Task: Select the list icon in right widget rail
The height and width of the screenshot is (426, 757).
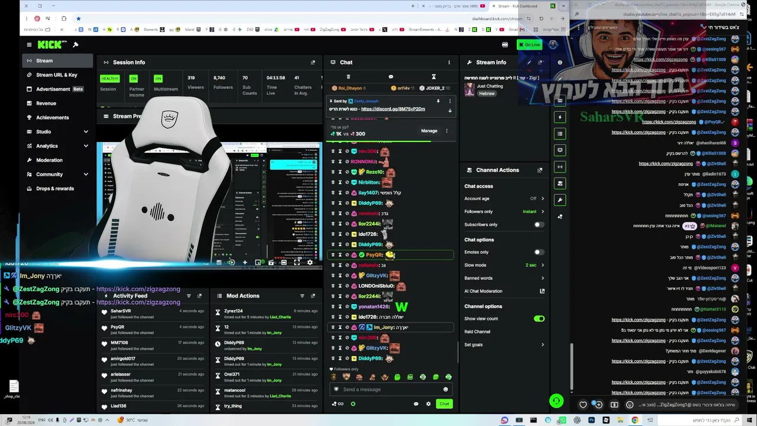Action: click(560, 133)
